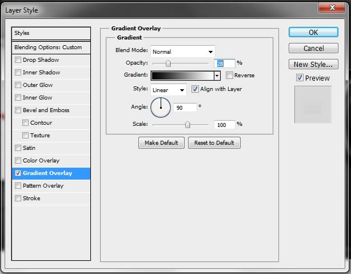Select the Pattern Overlay label
This screenshot has width=351, height=274.
coord(43,186)
